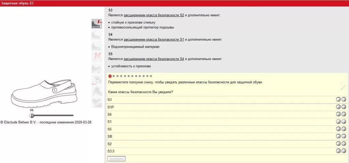The width and height of the screenshot is (349, 163).
Task: Mark answer S3 with the check button
Action: coord(338,100)
